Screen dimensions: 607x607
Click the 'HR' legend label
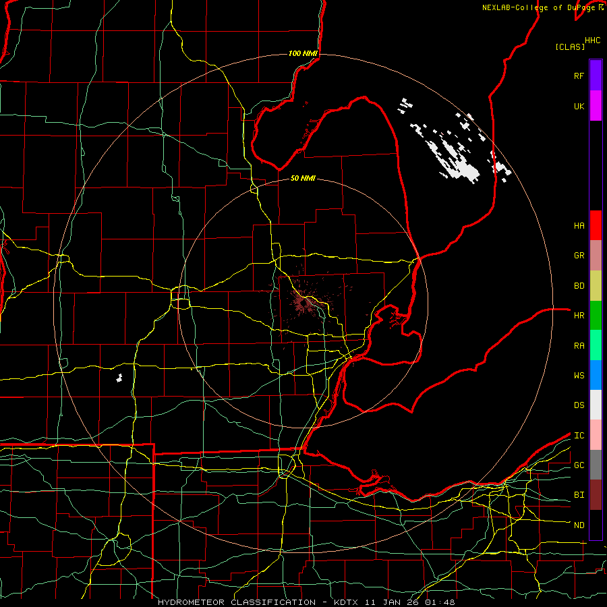pos(579,316)
